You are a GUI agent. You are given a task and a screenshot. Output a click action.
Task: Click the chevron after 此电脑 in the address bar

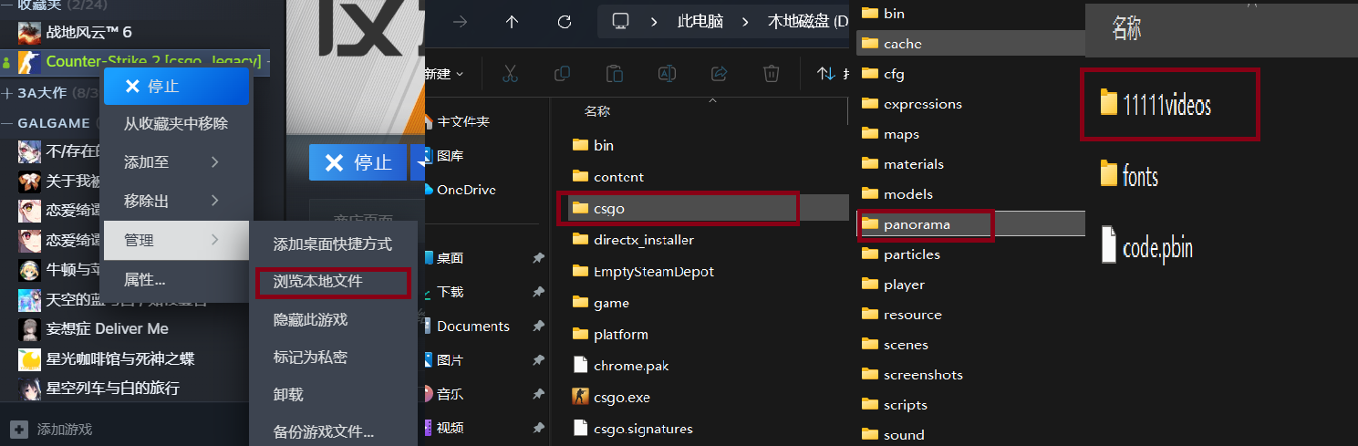(745, 21)
